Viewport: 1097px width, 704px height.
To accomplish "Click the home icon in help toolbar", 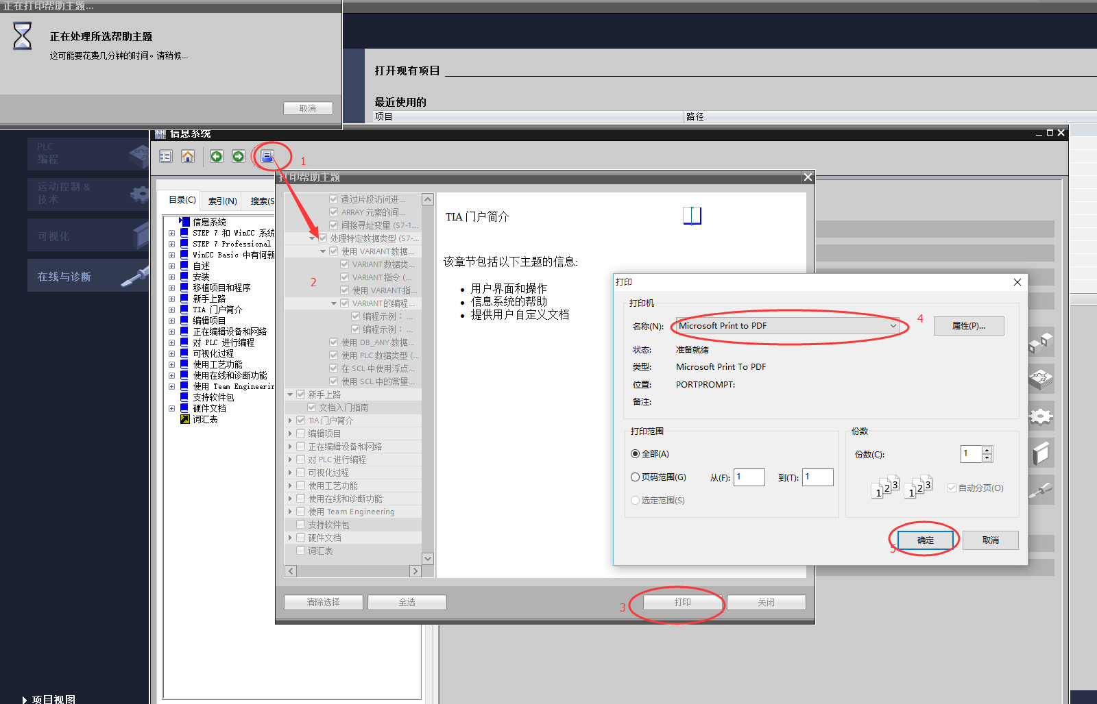I will point(188,157).
